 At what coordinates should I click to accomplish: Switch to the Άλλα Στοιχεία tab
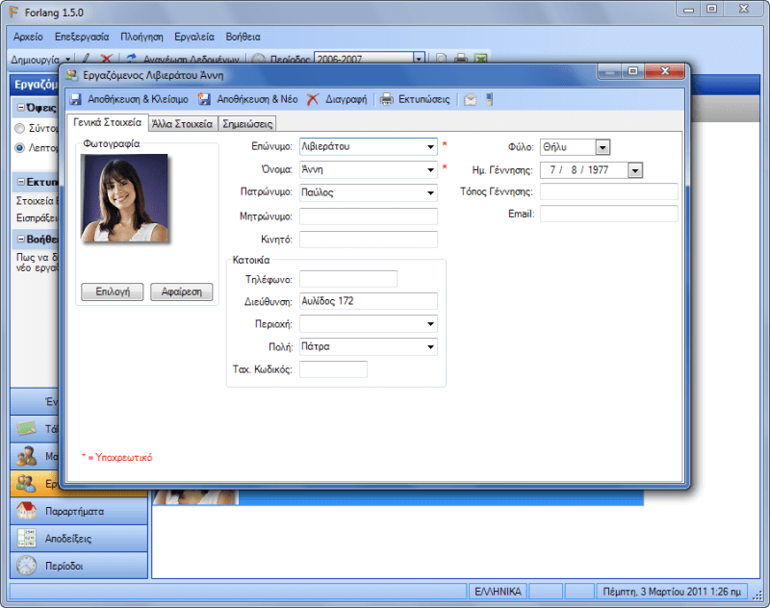point(183,123)
